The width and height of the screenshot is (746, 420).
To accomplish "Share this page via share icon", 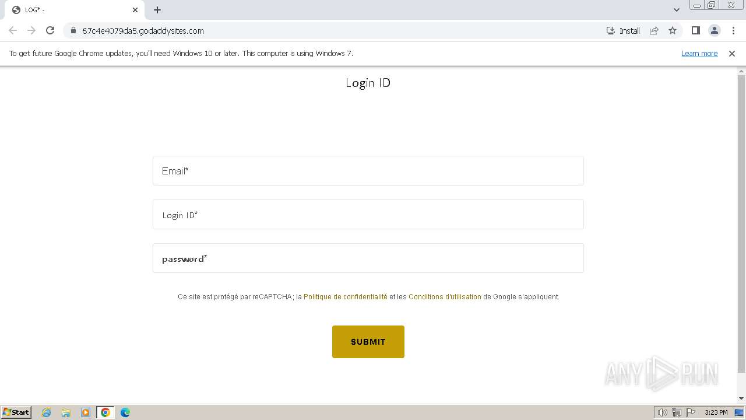I will tap(654, 30).
